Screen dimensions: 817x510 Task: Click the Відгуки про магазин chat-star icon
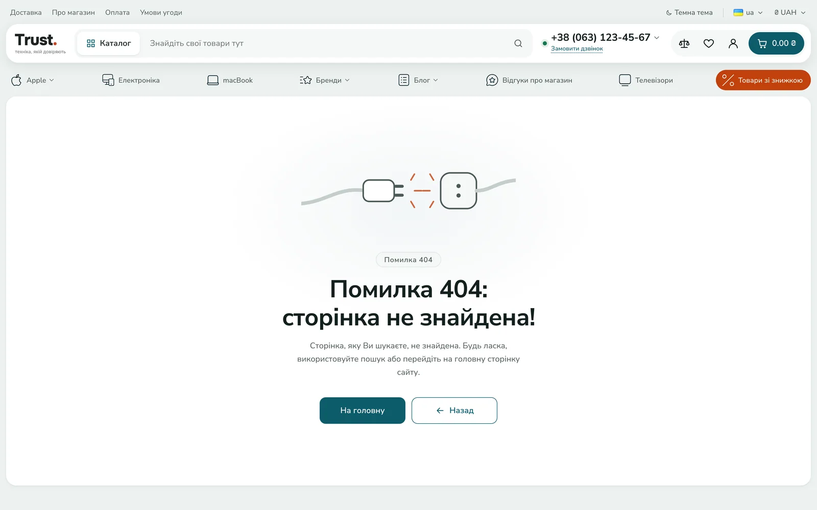coord(492,80)
